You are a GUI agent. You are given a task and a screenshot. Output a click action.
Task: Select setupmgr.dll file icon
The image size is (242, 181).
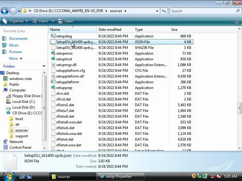point(53,65)
